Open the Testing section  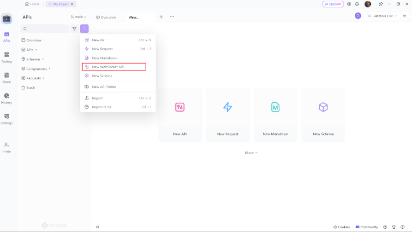6,58
